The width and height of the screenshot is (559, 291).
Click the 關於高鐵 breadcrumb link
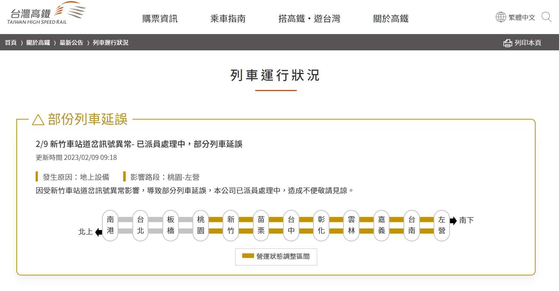(x=38, y=43)
